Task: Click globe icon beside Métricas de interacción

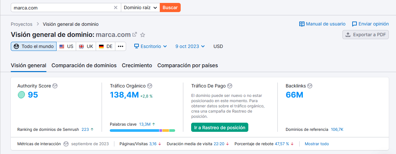Action: pyautogui.click(x=66, y=144)
